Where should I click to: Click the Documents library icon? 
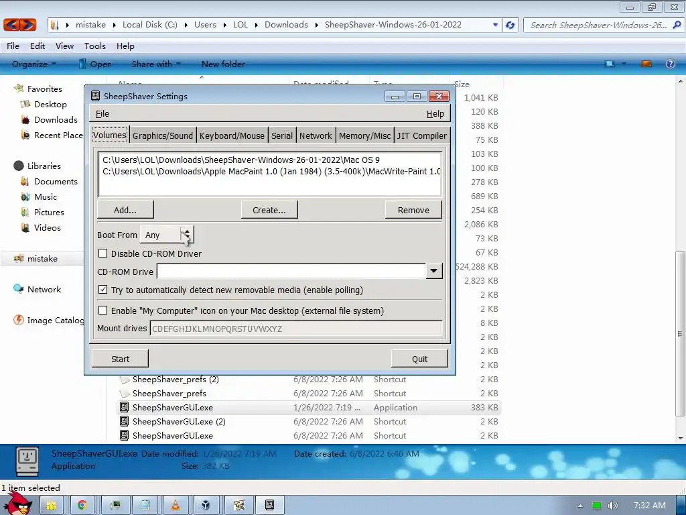pyautogui.click(x=25, y=181)
